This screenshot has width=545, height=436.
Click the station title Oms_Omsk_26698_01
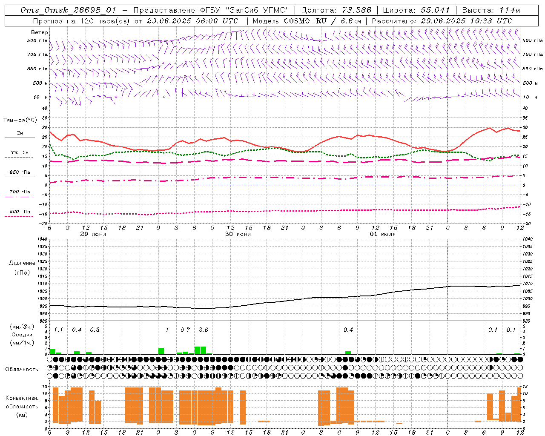(68, 10)
